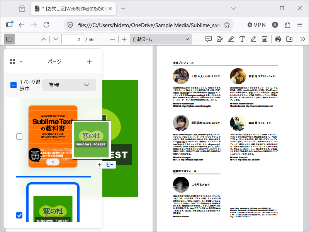Open the signature tool
Image resolution: width=309 pixels, height=232 pixels.
point(219,39)
